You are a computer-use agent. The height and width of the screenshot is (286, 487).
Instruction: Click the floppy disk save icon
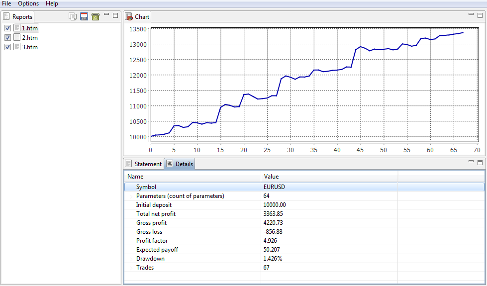coord(84,16)
